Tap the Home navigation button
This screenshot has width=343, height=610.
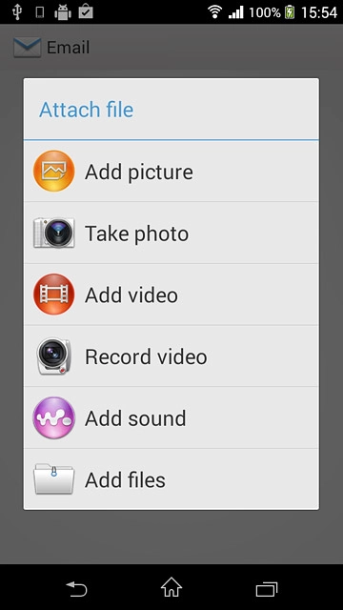pyautogui.click(x=171, y=587)
